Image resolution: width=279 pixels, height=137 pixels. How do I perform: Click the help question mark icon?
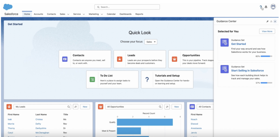tap(261, 7)
